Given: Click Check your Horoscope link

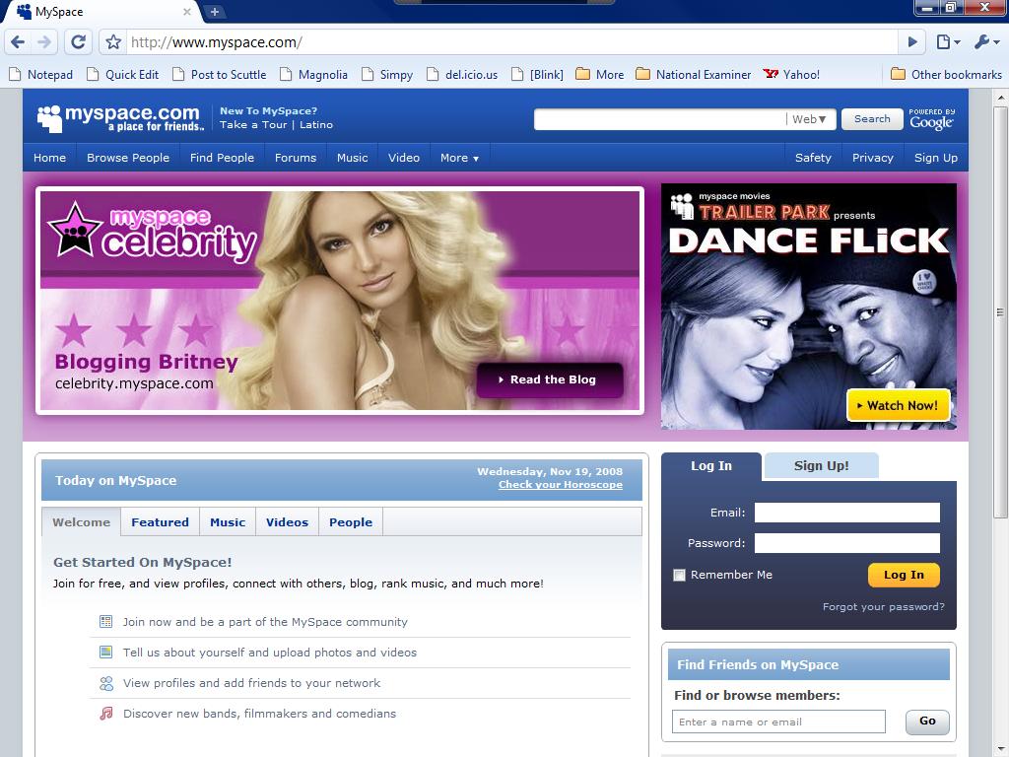Looking at the screenshot, I should click(x=561, y=485).
